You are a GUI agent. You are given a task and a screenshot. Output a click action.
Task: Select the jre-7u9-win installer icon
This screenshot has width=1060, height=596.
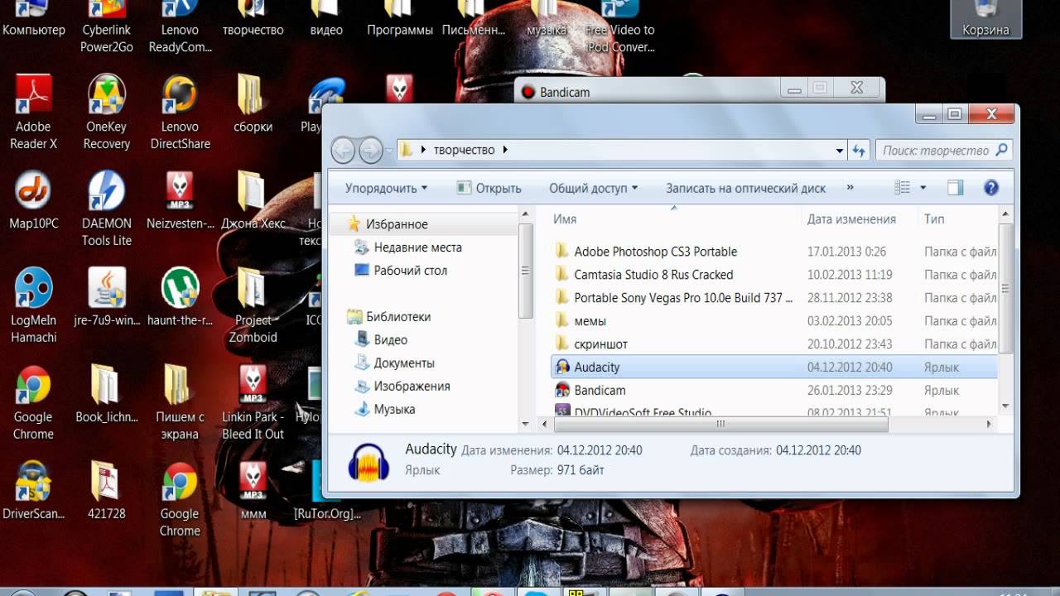click(107, 297)
